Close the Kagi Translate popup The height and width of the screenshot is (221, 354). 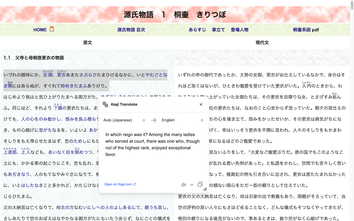click(201, 104)
